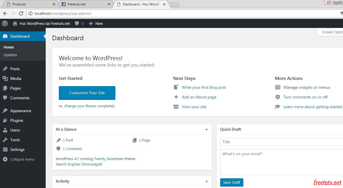
Task: Click the eye icon beside View your site
Action: [176, 107]
